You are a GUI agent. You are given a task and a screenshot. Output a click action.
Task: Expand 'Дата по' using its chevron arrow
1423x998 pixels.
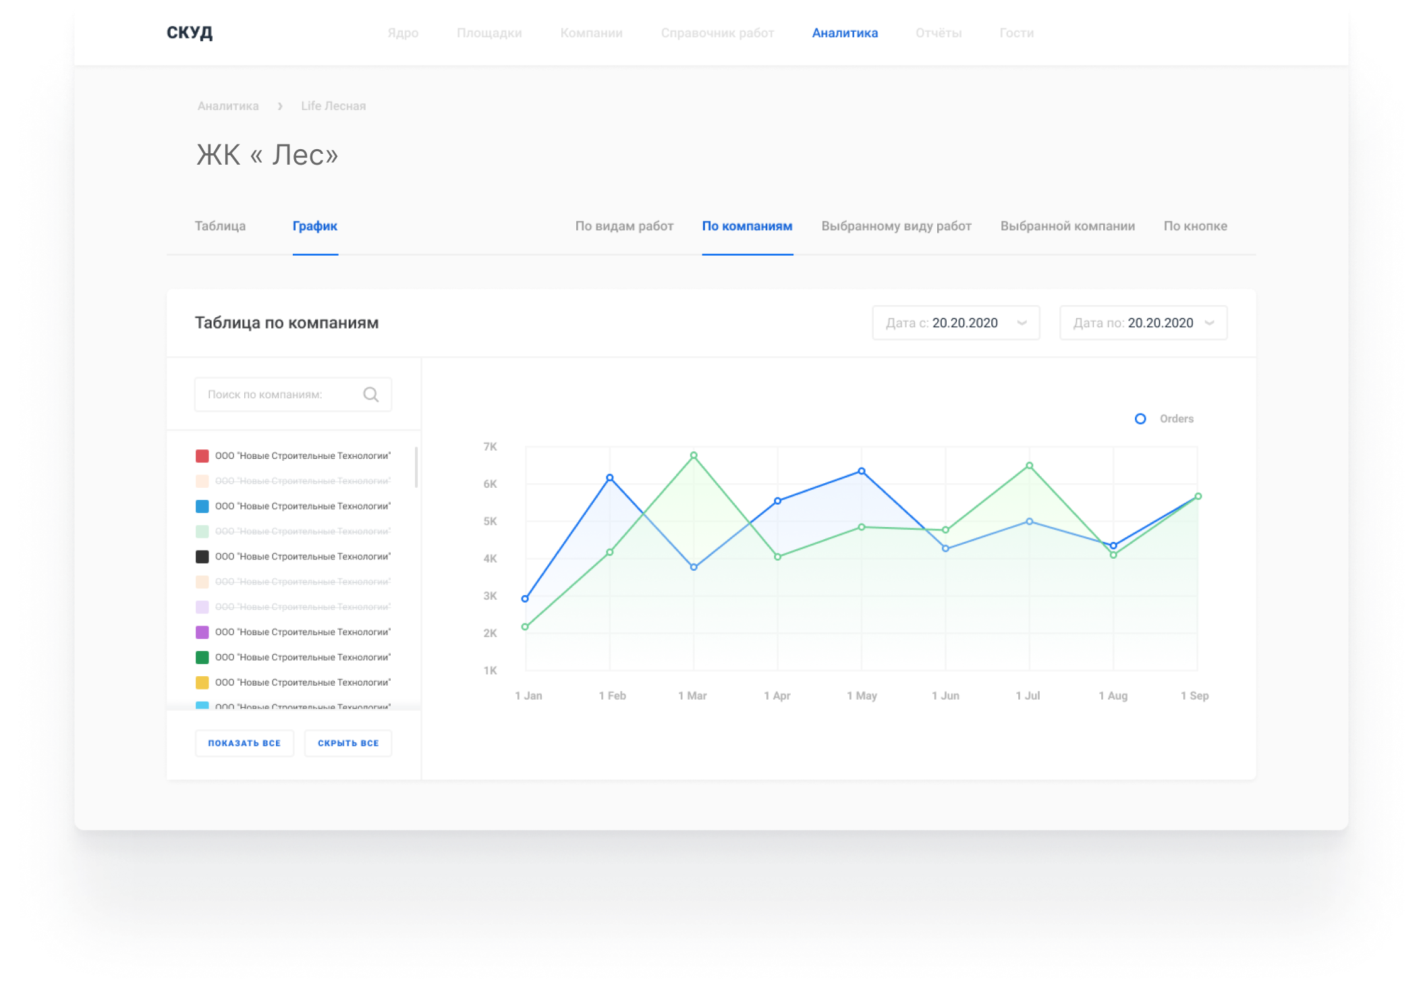pyautogui.click(x=1210, y=323)
